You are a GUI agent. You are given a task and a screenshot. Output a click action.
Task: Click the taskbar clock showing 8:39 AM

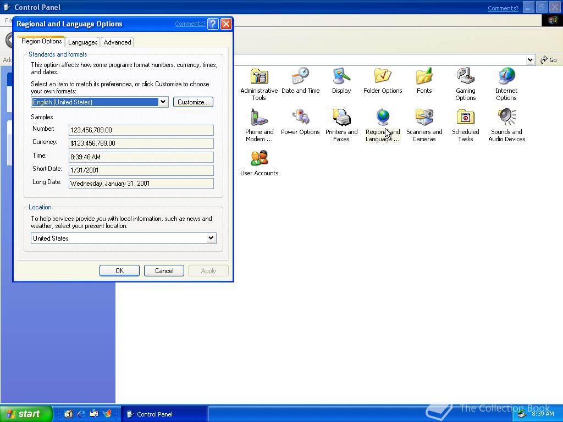543,414
